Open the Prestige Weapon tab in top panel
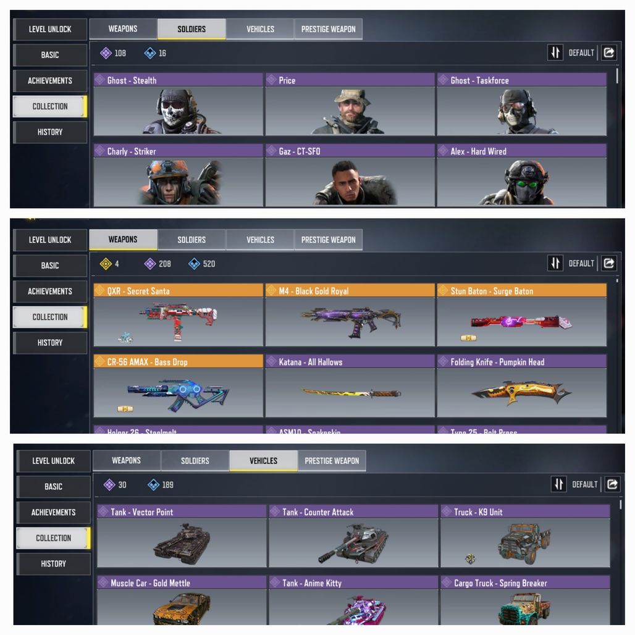The width and height of the screenshot is (635, 635). click(x=329, y=29)
